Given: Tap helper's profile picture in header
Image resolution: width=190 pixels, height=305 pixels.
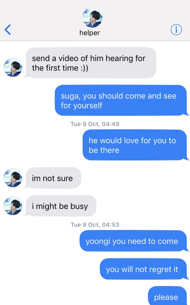Looking at the screenshot, I should (92, 17).
